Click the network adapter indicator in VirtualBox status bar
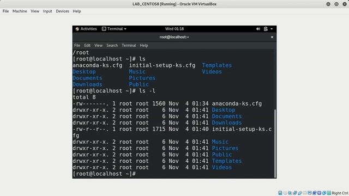The image size is (349, 196). 295,193
